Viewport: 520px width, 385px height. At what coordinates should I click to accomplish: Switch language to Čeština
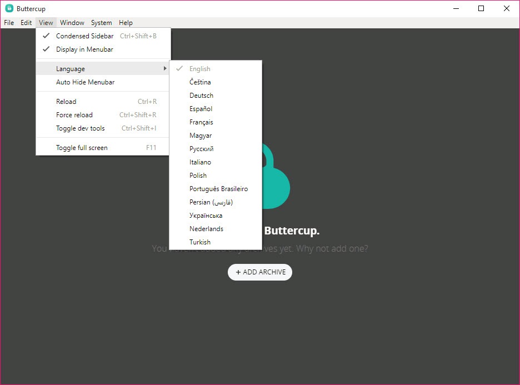[x=216, y=82]
